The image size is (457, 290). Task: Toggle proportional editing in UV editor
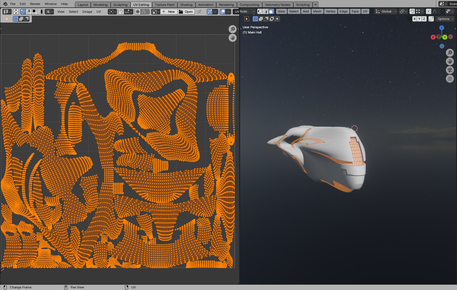(138, 12)
